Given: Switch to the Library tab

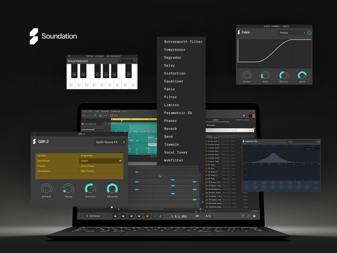Looking at the screenshot, I should pyautogui.click(x=215, y=120).
